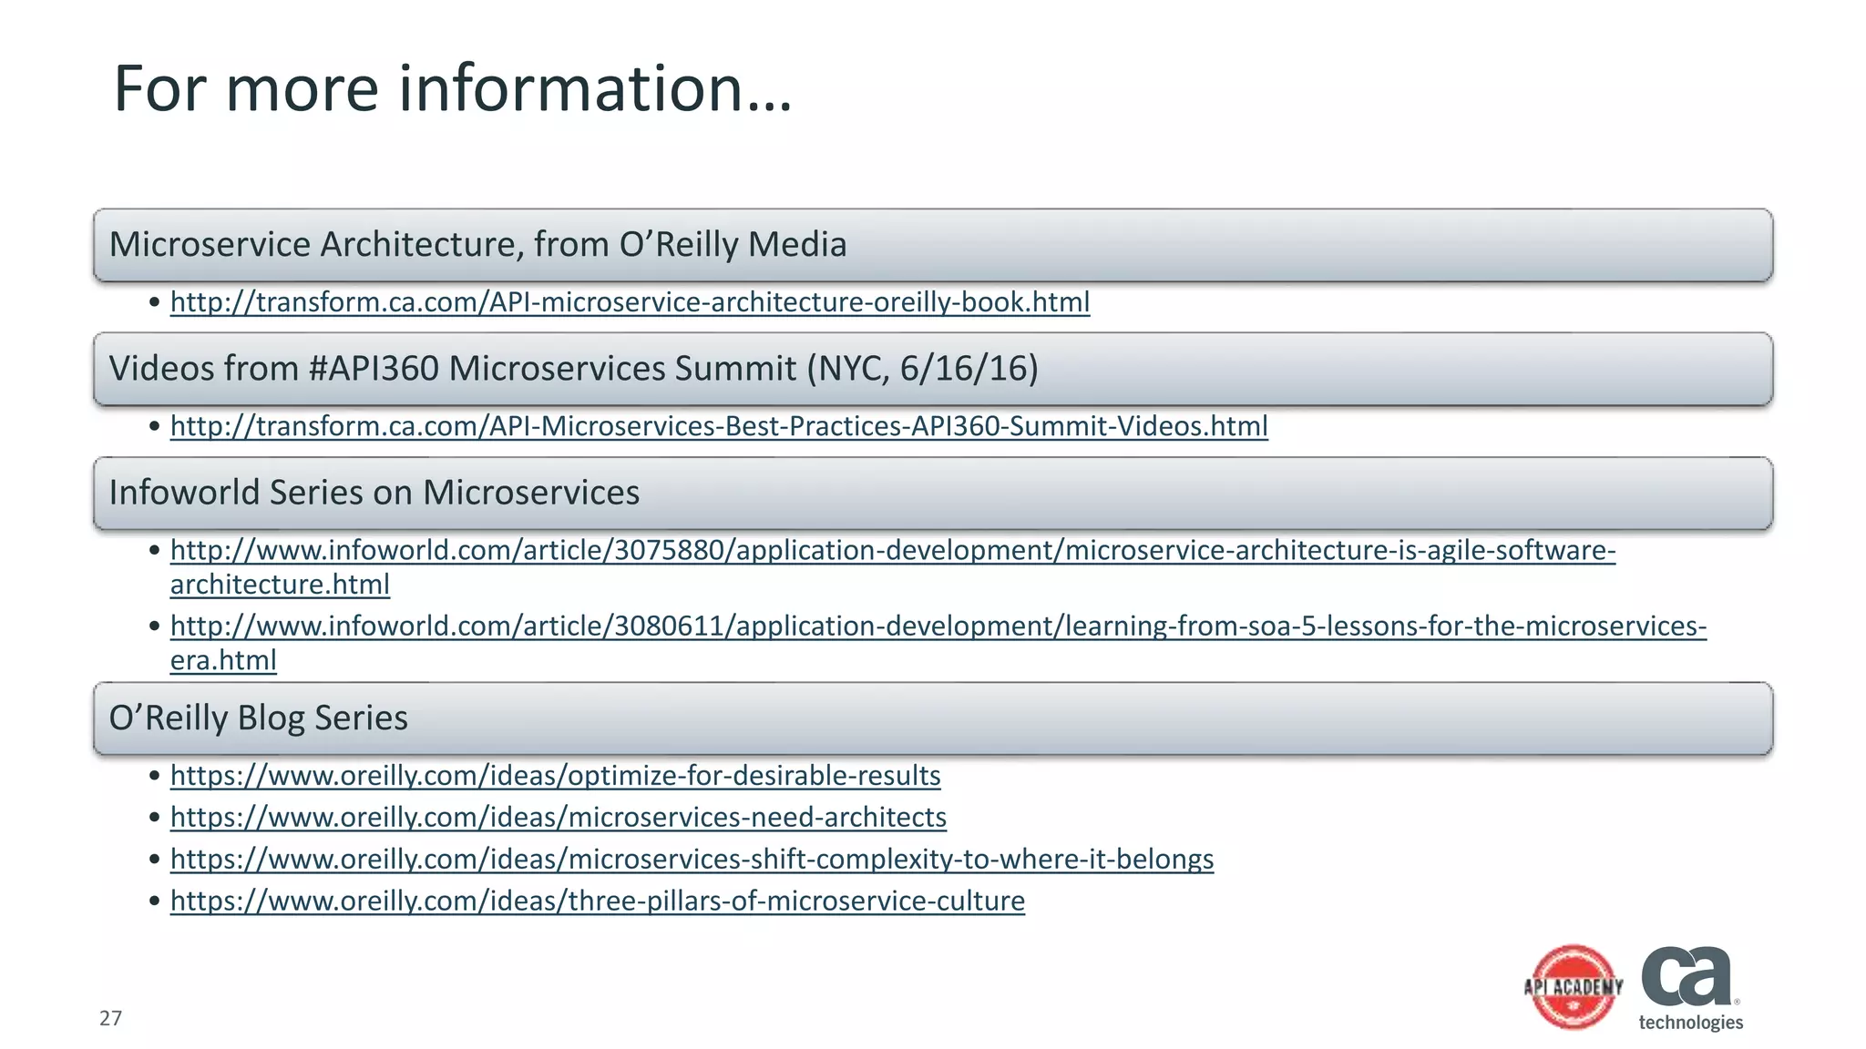Viewport: 1866px width, 1049px height.
Task: Click the CA Technologies logo
Action: [1691, 988]
